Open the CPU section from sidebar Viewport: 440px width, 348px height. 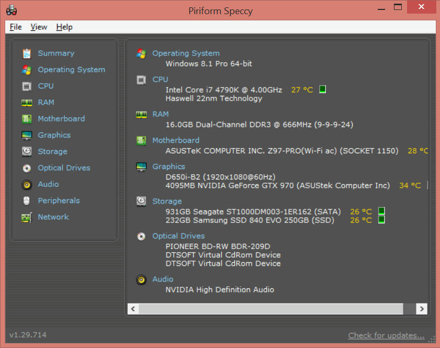point(46,86)
